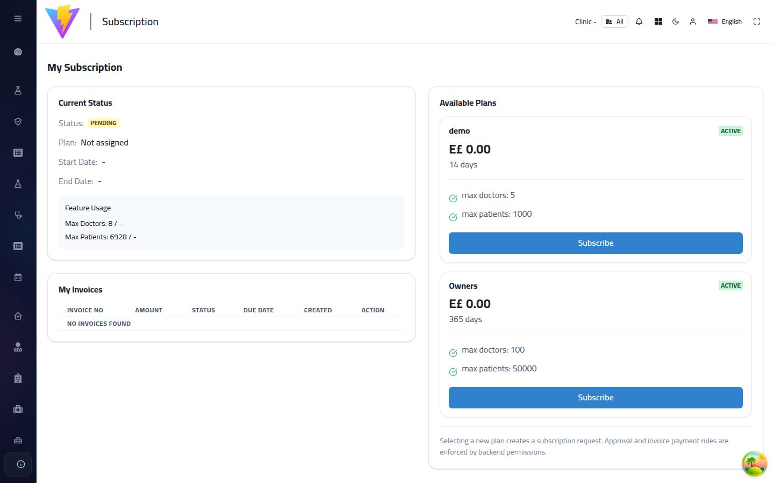
Task: Click the NO INVOICES FOUND row
Action: click(231, 324)
